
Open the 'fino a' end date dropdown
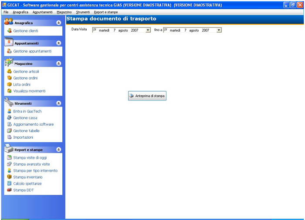[x=219, y=30]
